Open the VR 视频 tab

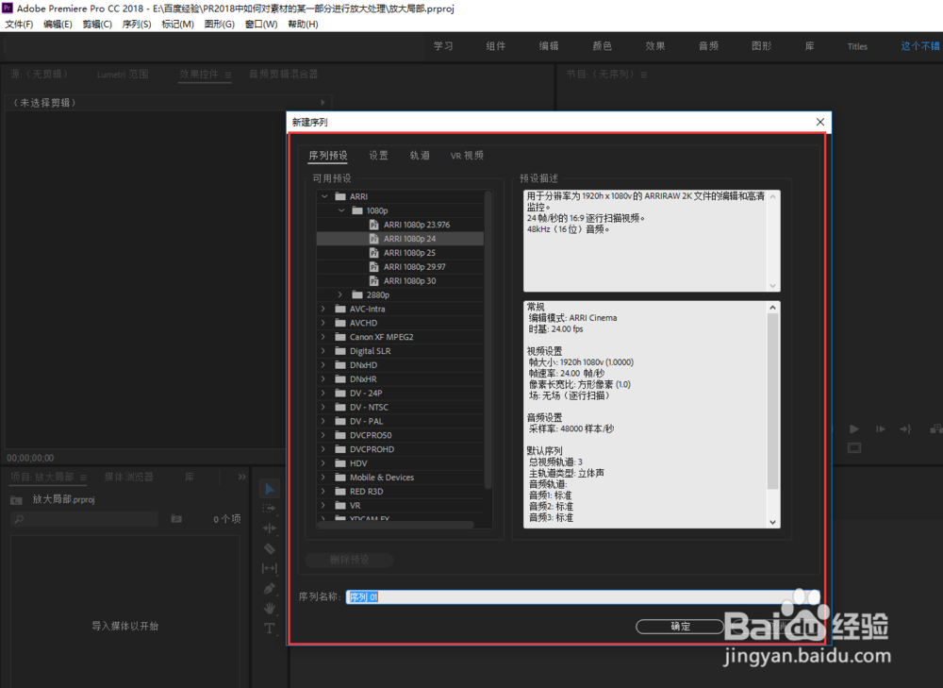(x=467, y=156)
